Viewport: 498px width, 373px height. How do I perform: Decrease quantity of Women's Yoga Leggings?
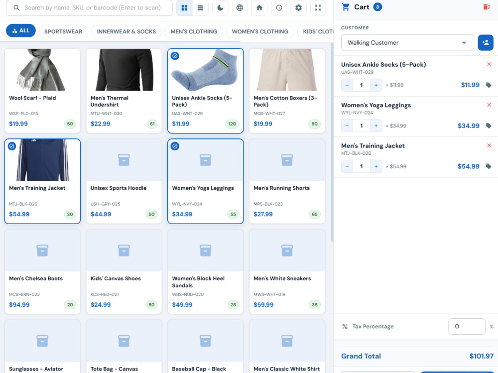point(347,126)
